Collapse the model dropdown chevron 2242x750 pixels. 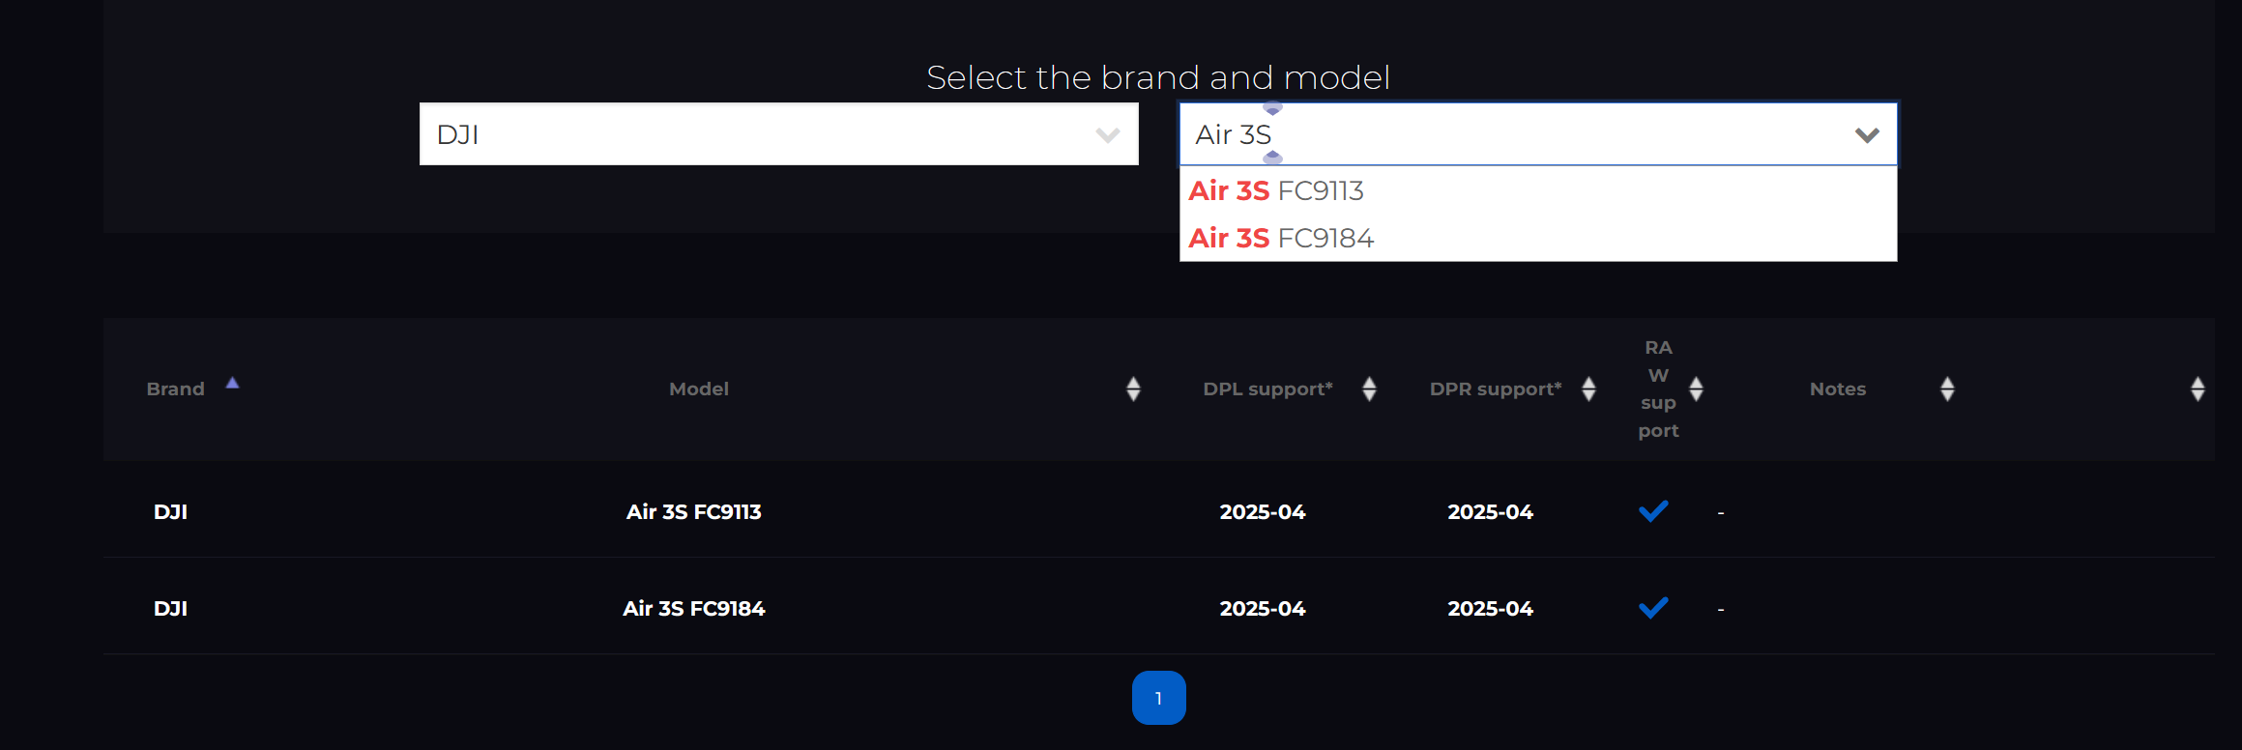(1867, 135)
